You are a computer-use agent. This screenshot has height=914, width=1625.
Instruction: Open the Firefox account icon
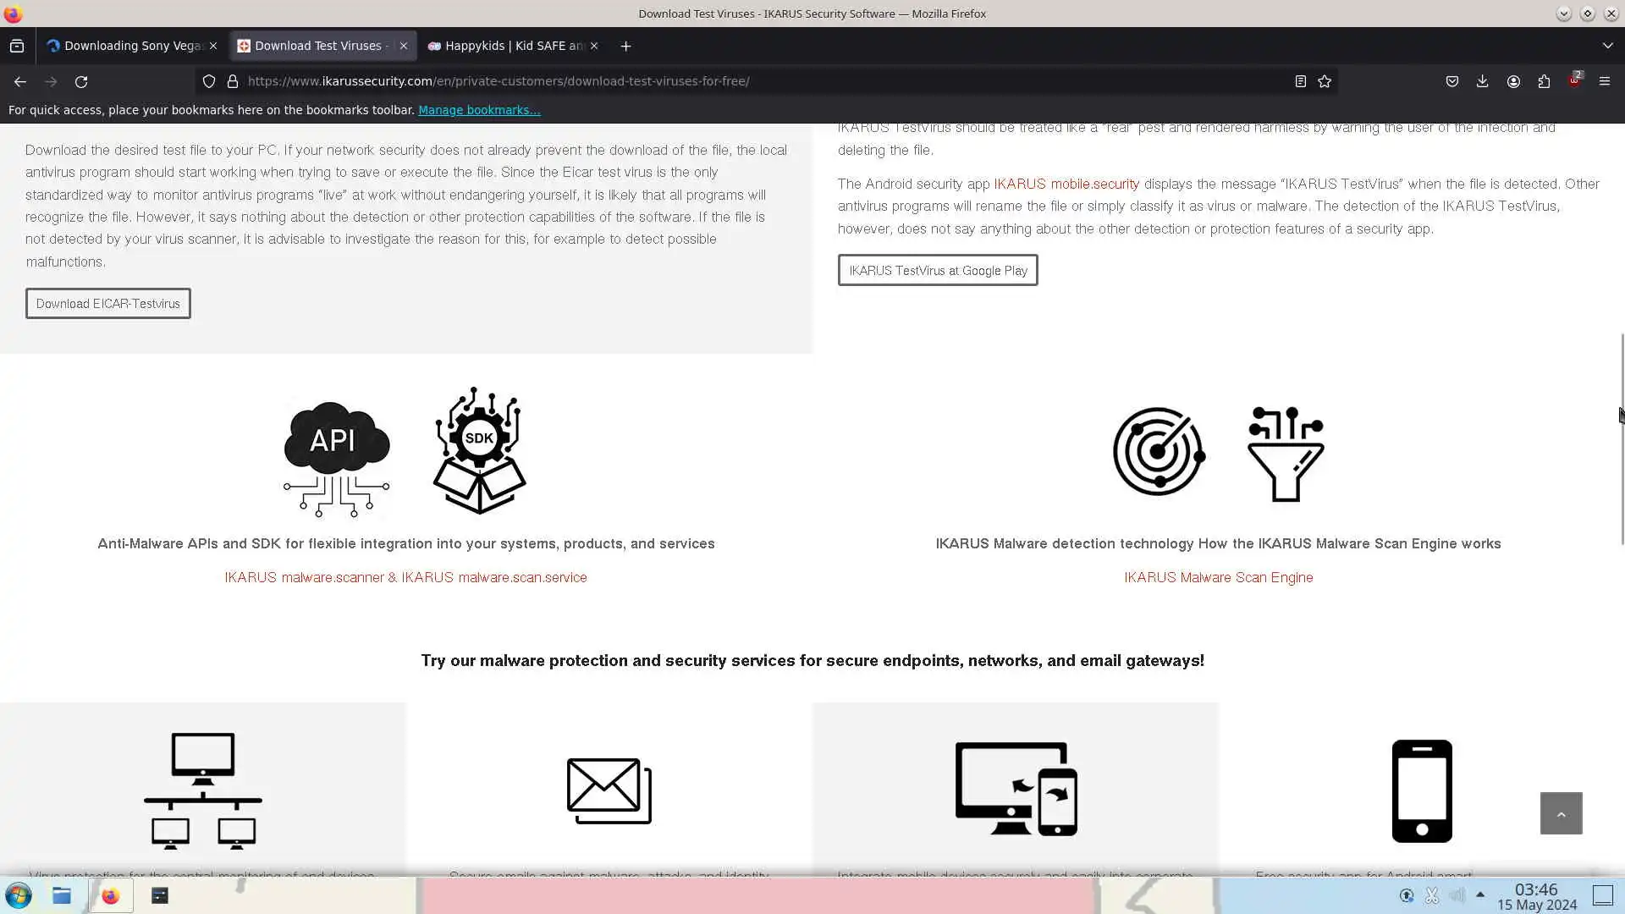click(1513, 81)
